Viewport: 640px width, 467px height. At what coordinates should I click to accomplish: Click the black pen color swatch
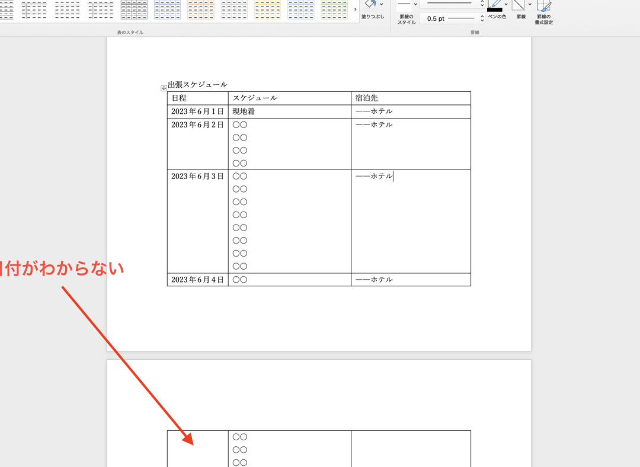pos(495,9)
